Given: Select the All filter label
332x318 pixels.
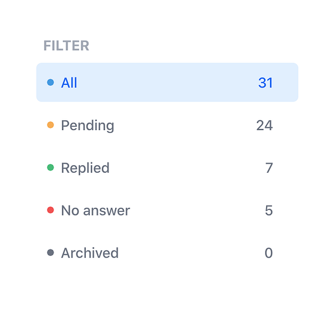Looking at the screenshot, I should click(x=69, y=83).
